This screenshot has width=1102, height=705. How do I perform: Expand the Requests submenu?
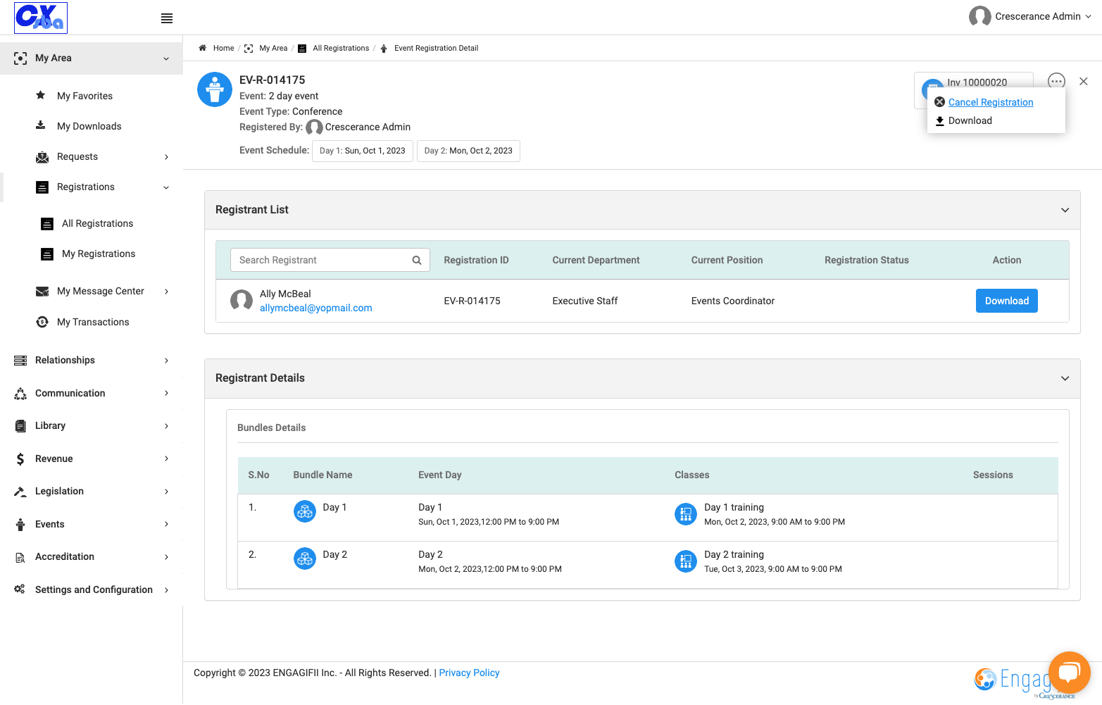pyautogui.click(x=166, y=157)
